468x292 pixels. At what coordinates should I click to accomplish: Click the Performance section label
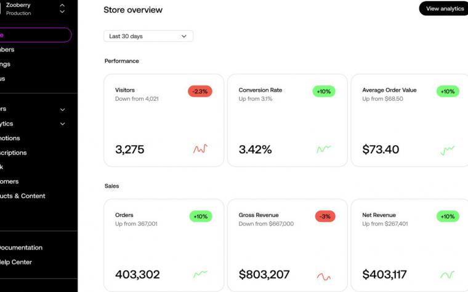(122, 61)
